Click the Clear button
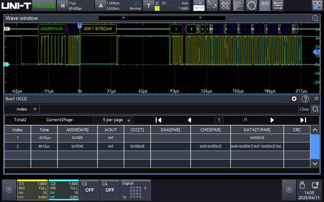This screenshot has height=202, width=324. (x=304, y=109)
